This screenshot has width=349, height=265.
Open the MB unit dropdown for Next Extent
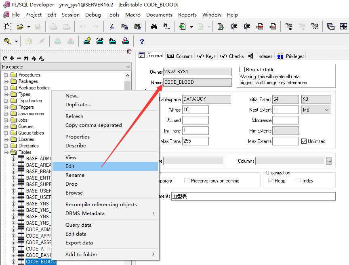point(326,110)
